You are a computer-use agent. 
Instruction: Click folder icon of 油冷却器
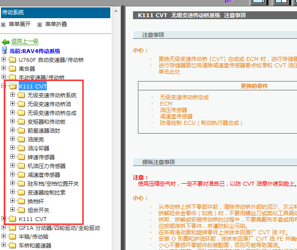click(x=21, y=148)
